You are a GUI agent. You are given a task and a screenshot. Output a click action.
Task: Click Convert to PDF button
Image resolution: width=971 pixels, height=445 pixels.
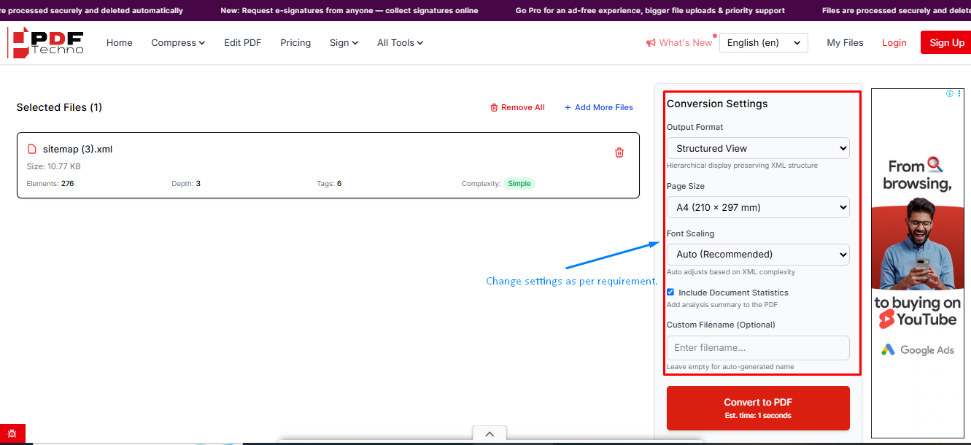coord(758,408)
